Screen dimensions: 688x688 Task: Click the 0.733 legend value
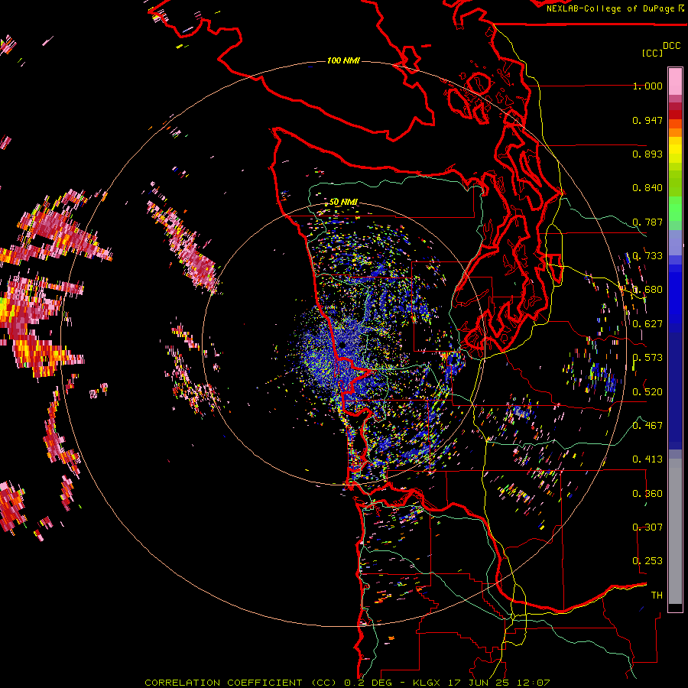[x=647, y=256]
